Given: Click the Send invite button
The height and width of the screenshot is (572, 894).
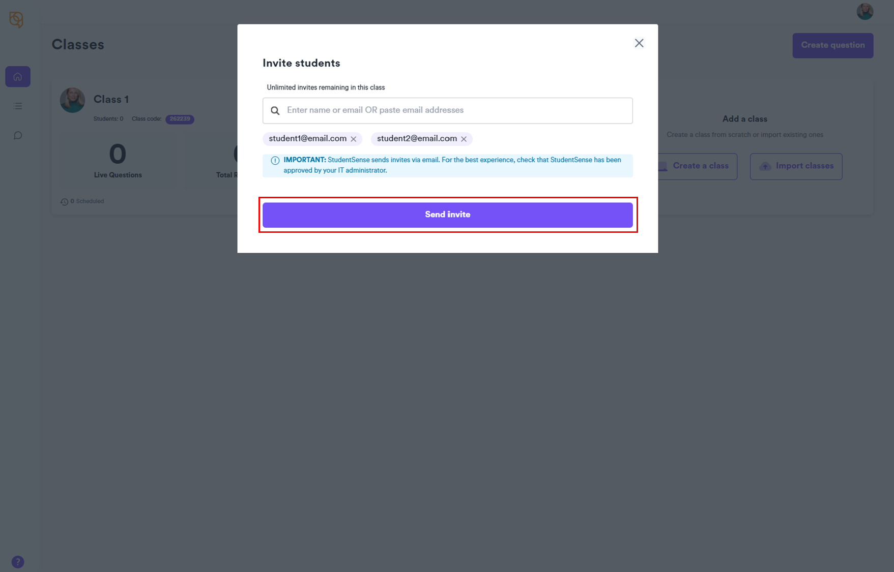Looking at the screenshot, I should pyautogui.click(x=447, y=215).
